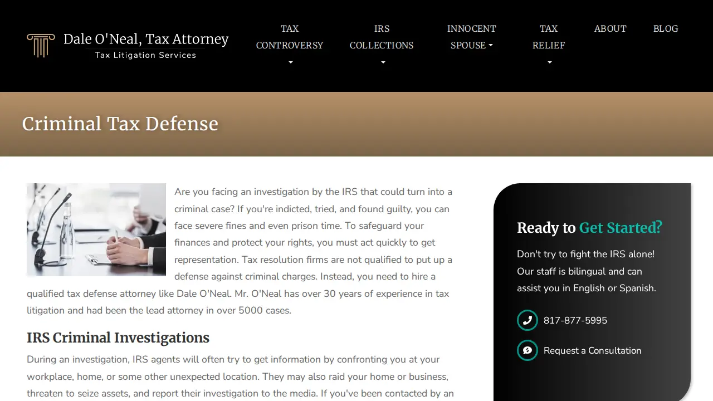Click the conference table microphone photo
This screenshot has height=401, width=713.
[x=96, y=229]
